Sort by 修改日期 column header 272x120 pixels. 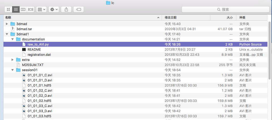186,18
